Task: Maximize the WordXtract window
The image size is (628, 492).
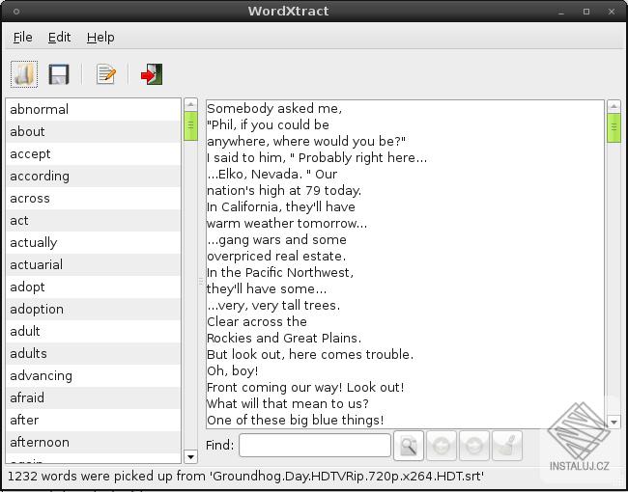Action: 586,12
